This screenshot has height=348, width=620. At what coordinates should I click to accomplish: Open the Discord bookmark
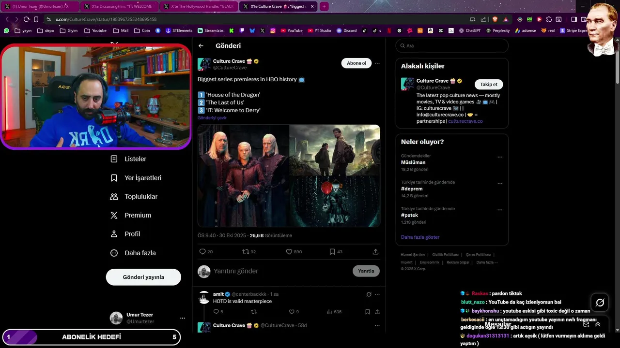point(346,30)
